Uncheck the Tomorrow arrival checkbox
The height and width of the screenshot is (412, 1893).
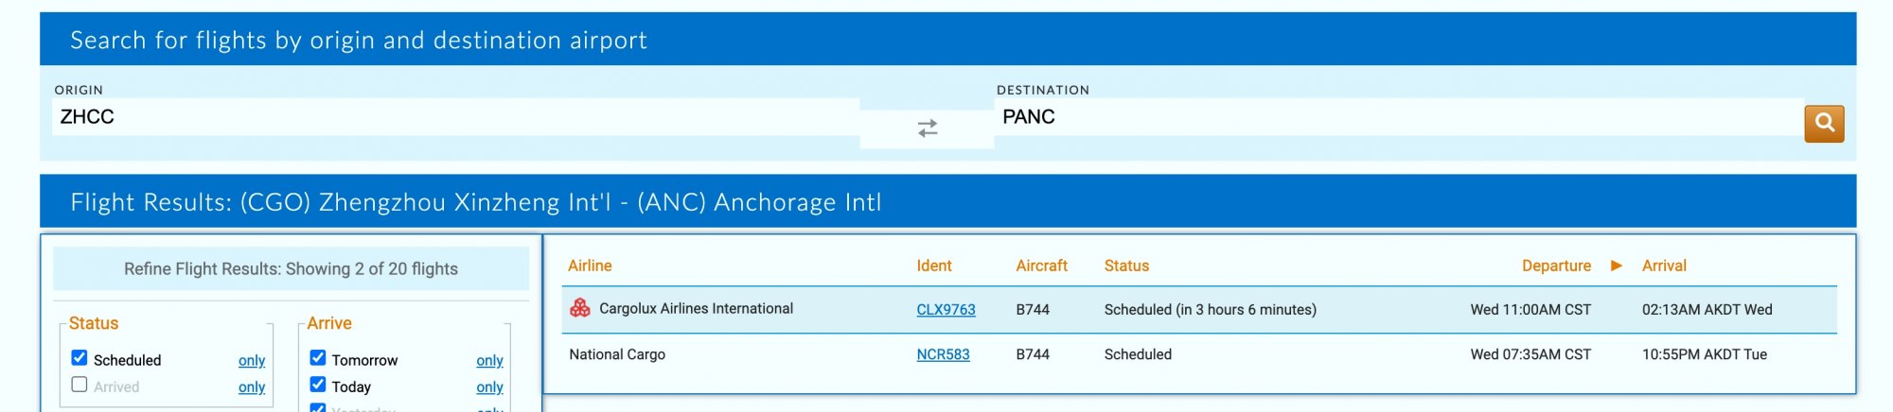[318, 358]
